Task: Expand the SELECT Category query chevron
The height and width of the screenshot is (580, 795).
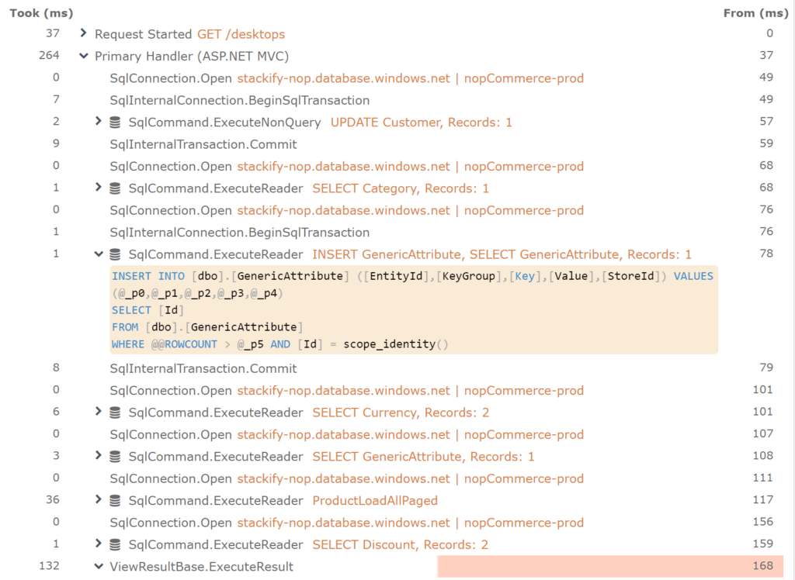Action: click(x=99, y=188)
